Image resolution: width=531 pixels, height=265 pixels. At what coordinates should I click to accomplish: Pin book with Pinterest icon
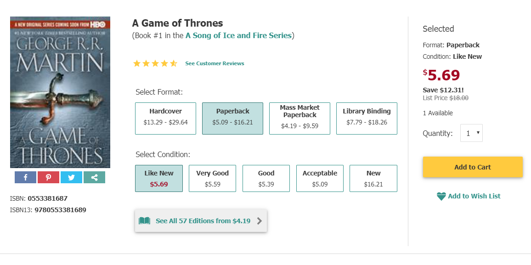48,177
